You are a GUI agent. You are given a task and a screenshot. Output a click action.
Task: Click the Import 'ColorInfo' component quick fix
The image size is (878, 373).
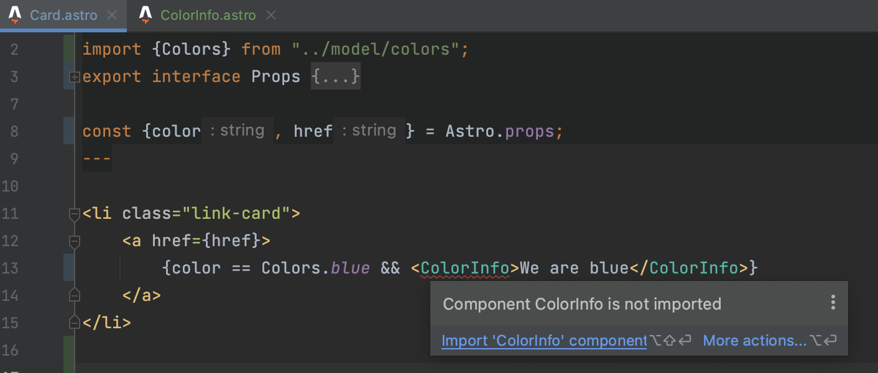click(x=543, y=340)
